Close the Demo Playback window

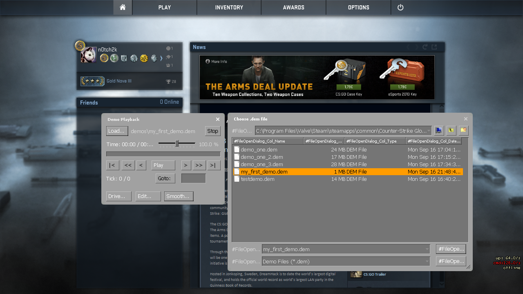click(218, 119)
